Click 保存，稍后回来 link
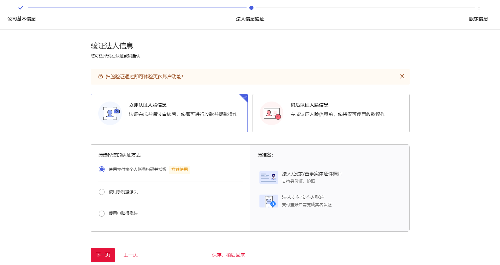This screenshot has height=265, width=500. [x=228, y=255]
